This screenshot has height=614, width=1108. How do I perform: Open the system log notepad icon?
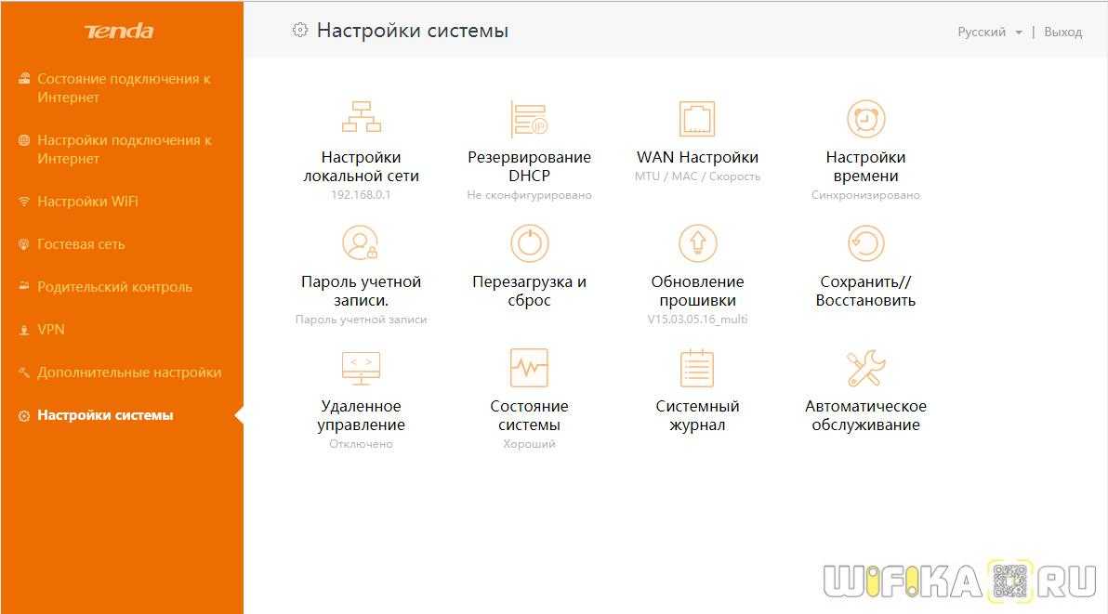pos(697,368)
